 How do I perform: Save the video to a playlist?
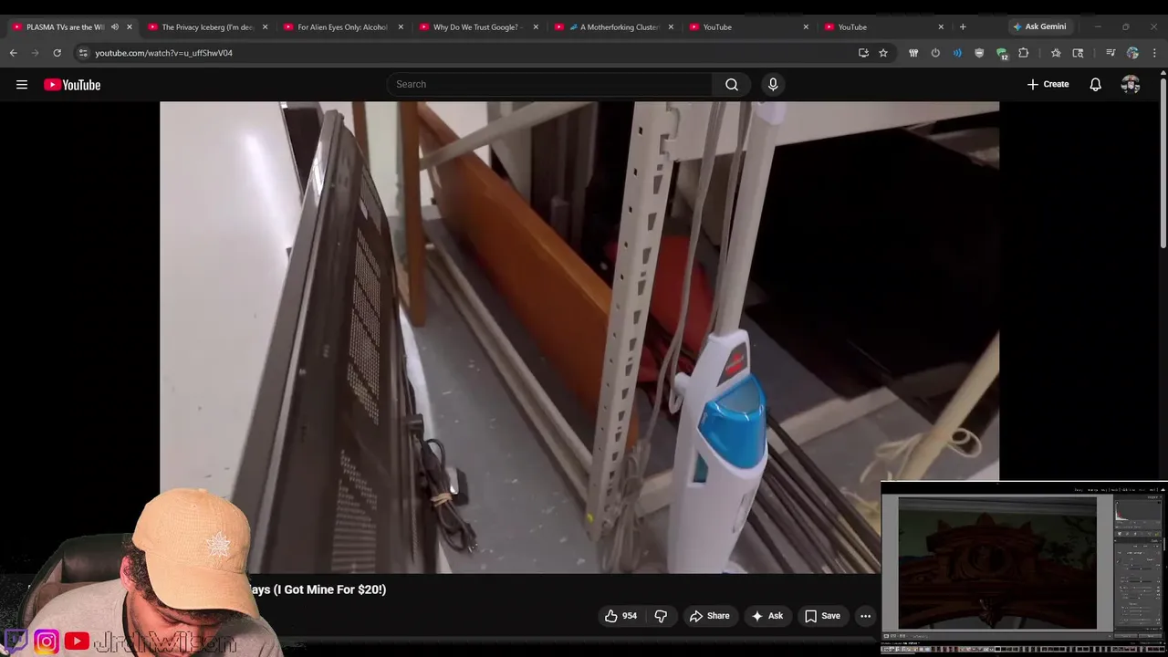click(x=822, y=616)
